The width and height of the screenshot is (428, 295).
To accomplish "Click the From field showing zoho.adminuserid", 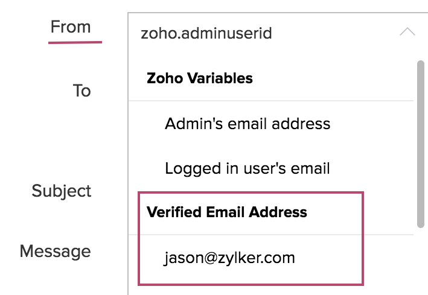I will point(206,33).
